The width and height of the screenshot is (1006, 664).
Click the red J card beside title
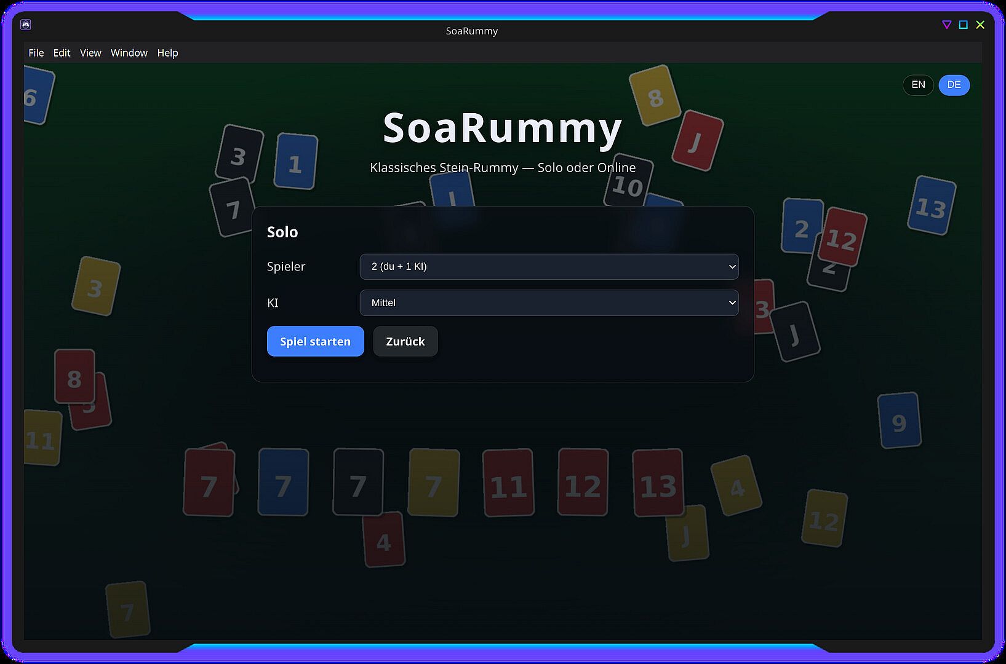[698, 140]
